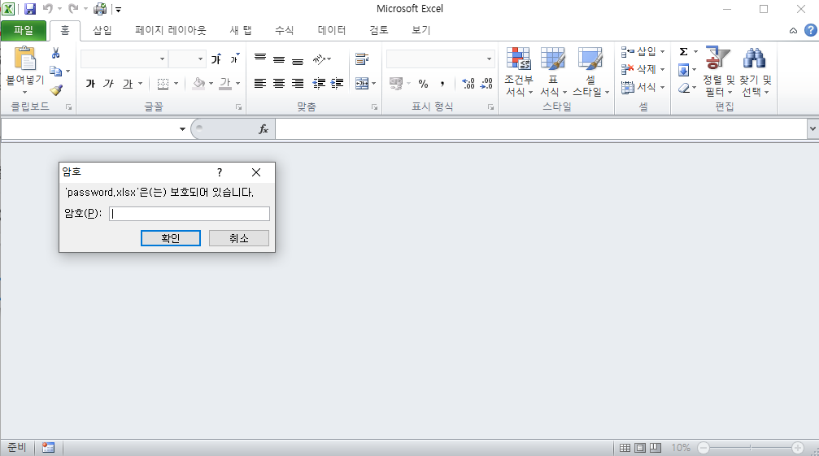This screenshot has height=456, width=819.
Task: Click the increase indent icon
Action: (338, 84)
